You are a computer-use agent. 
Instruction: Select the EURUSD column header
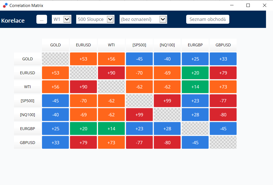[x=83, y=45]
